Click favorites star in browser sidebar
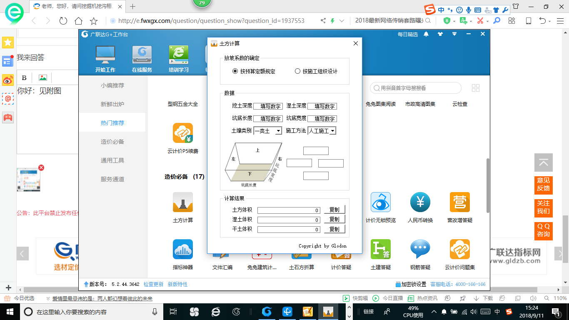The height and width of the screenshot is (320, 569). click(8, 42)
